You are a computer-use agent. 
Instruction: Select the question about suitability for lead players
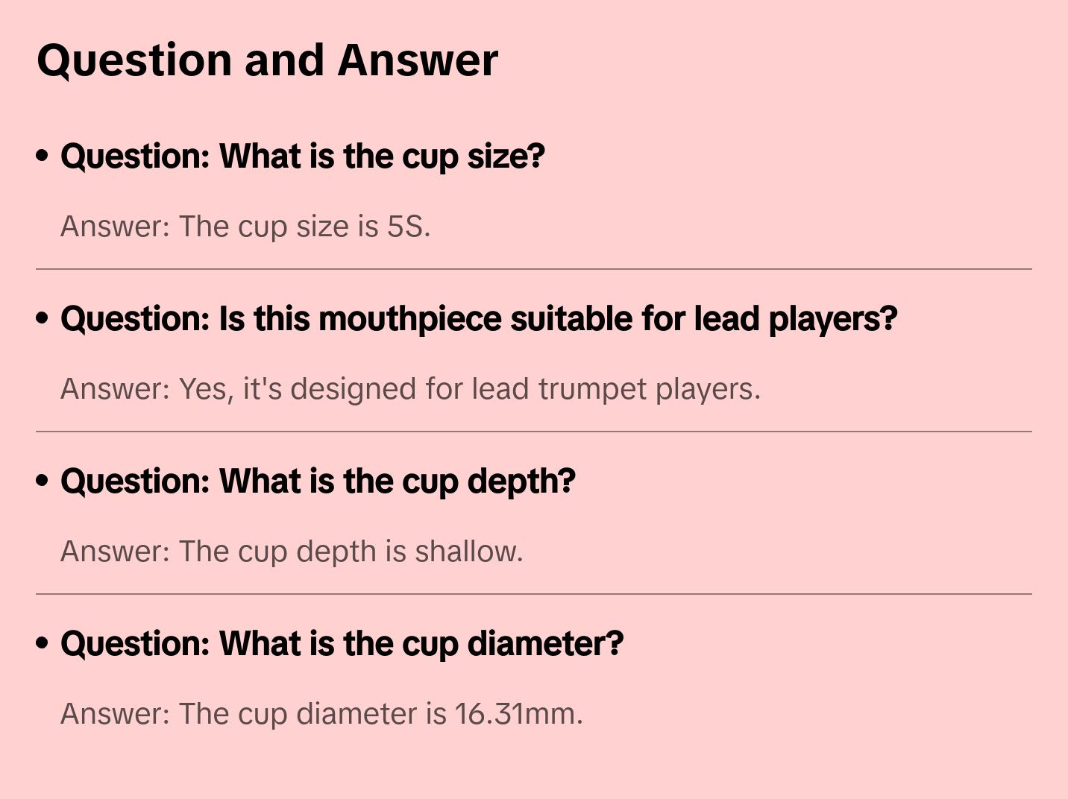click(x=479, y=319)
